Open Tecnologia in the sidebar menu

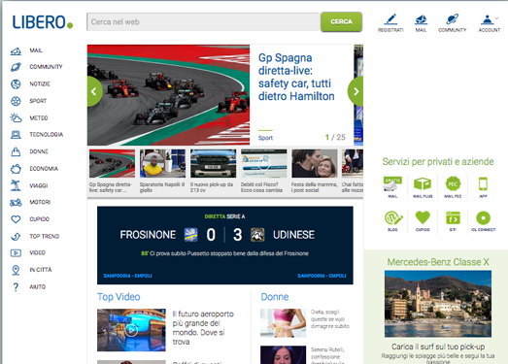pos(47,134)
